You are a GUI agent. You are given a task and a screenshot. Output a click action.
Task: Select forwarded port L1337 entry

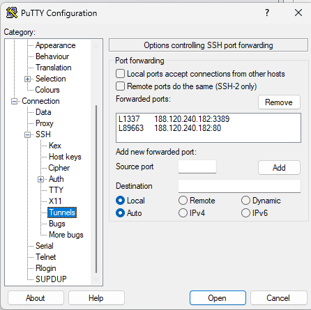click(208, 119)
